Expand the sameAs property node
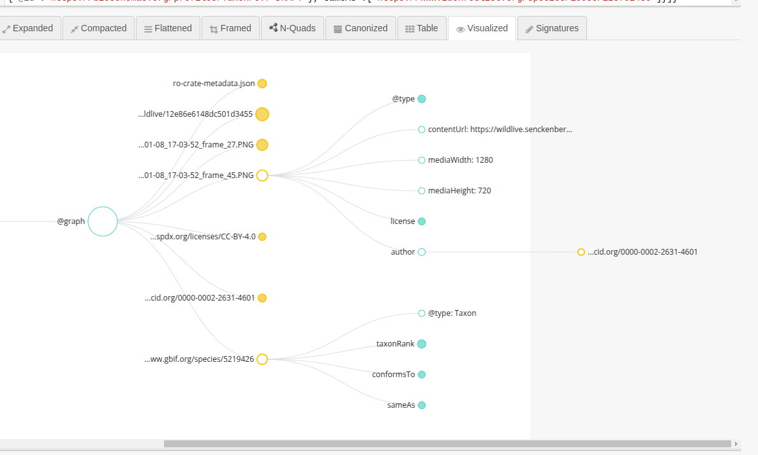 (422, 405)
